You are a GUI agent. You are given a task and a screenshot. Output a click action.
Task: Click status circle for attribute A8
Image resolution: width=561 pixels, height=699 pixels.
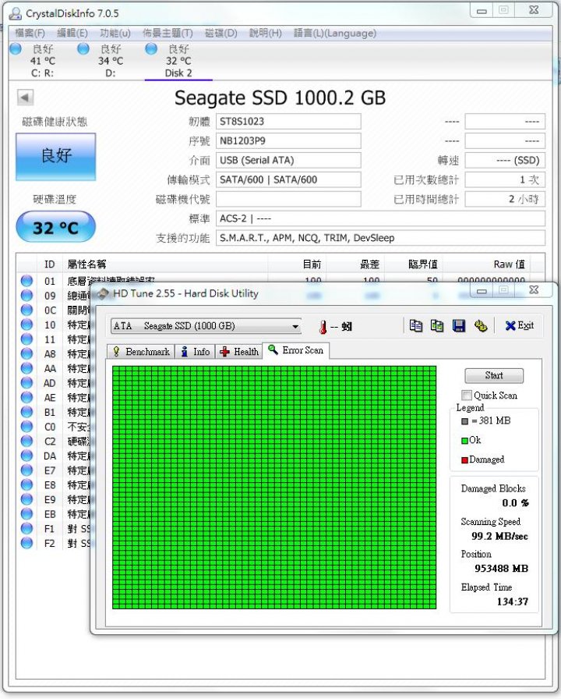pyautogui.click(x=26, y=353)
